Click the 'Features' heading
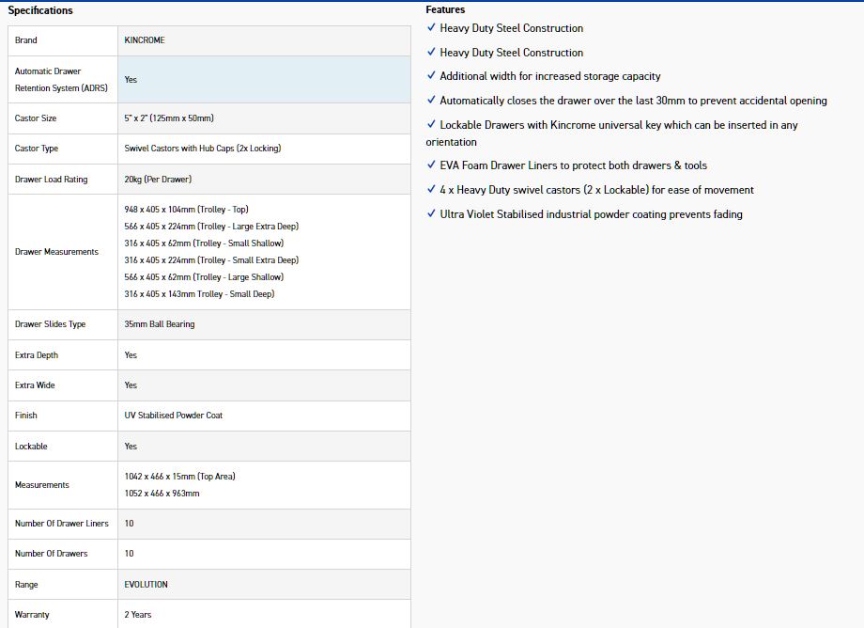This screenshot has width=864, height=628. click(x=445, y=9)
